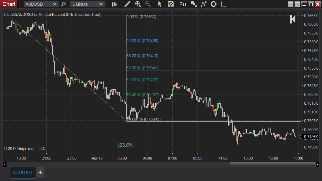Select the drawing tools pencil icon
This screenshot has width=322, height=181.
click(127, 4)
